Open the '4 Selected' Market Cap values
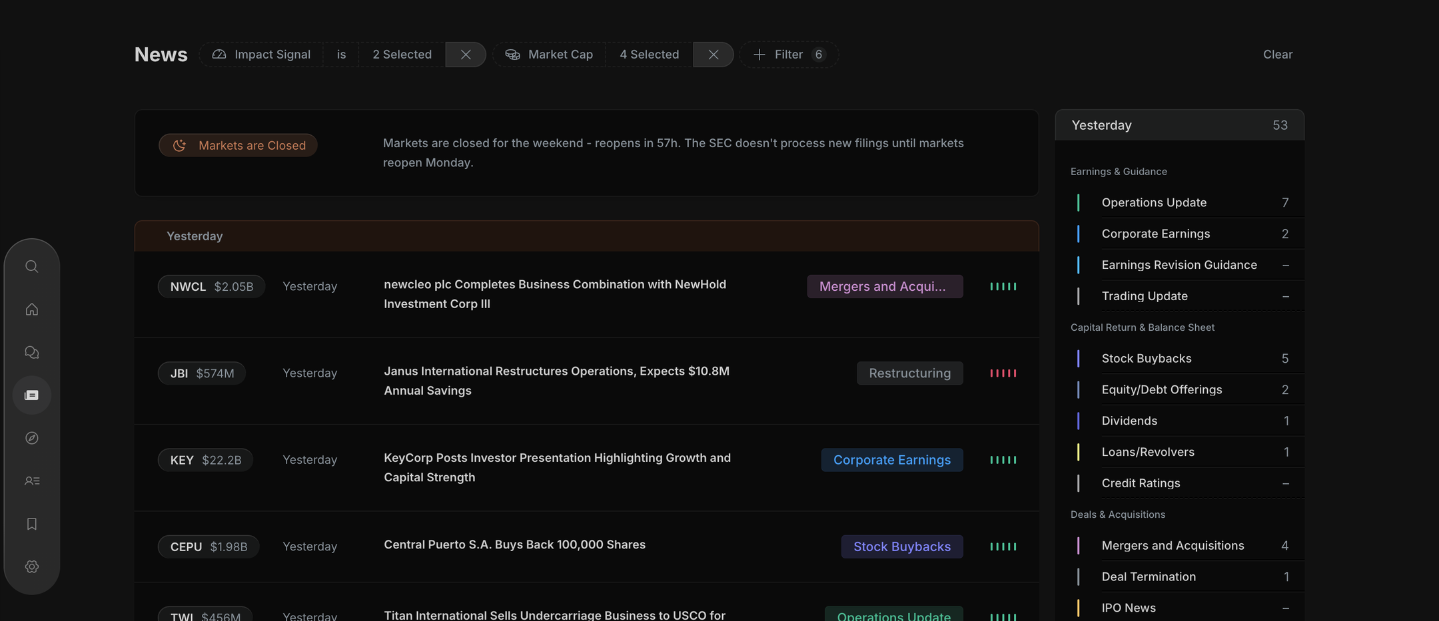The width and height of the screenshot is (1439, 621). pos(650,55)
